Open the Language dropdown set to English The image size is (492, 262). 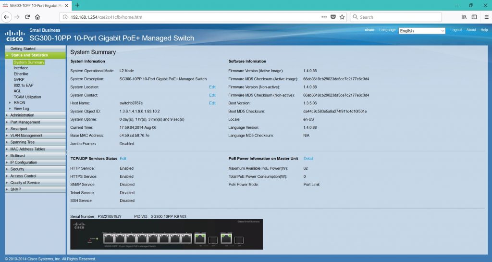point(422,31)
